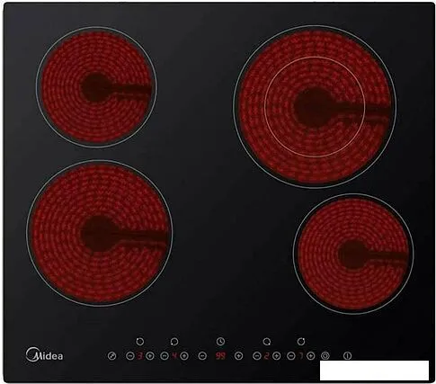This screenshot has width=436, height=384.
Task: Decrease power level showing 3
Action: tap(129, 356)
